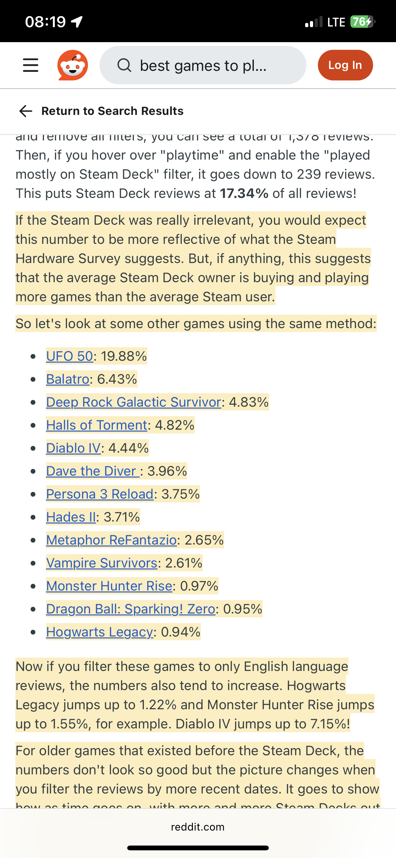Tap the Persona 3 Reload link
Screen dimensions: 396x858
tap(99, 494)
